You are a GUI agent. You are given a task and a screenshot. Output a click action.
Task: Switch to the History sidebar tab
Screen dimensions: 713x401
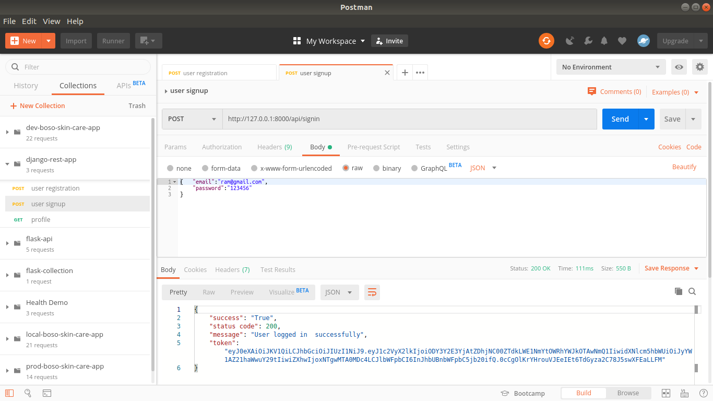pos(26,86)
